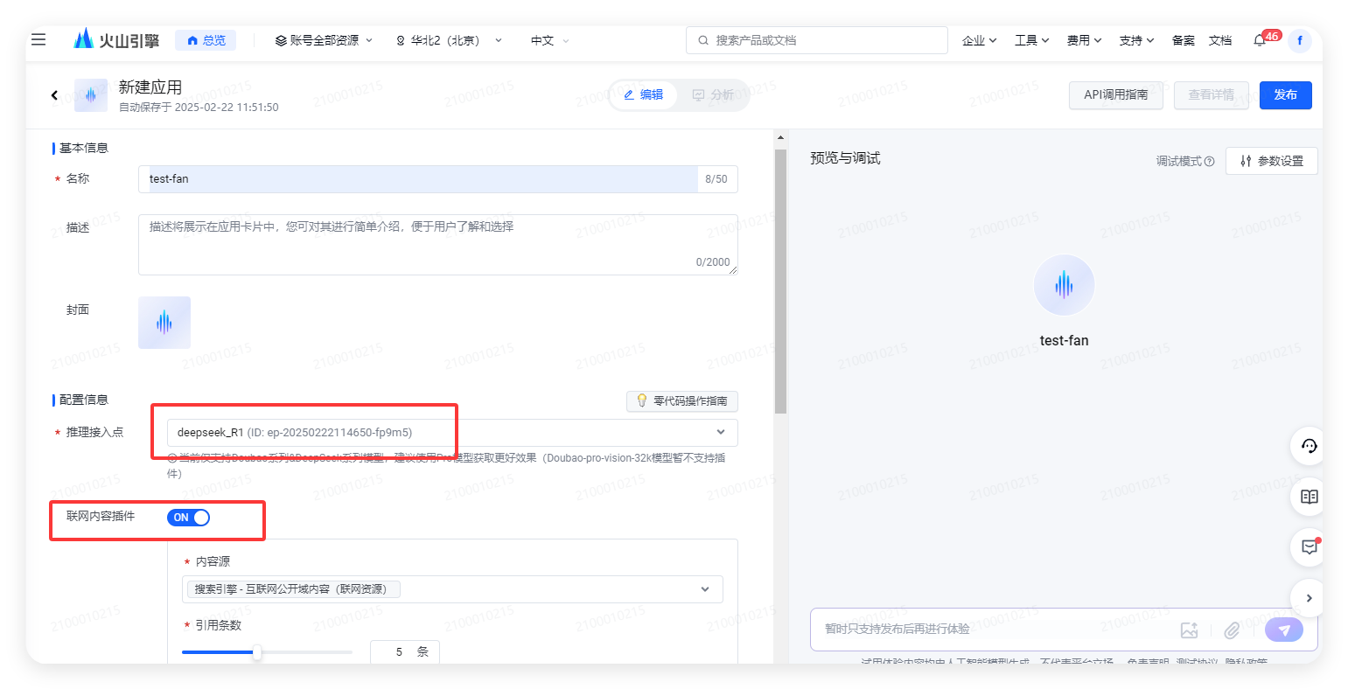Switch to the 编辑 tab
The height and width of the screenshot is (689, 1348).
[644, 94]
